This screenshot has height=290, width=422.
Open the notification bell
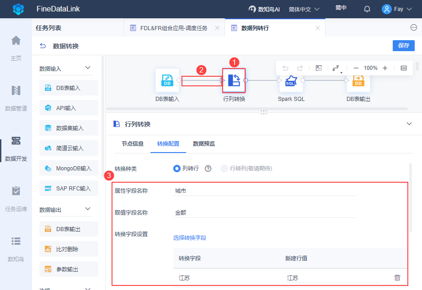(x=367, y=9)
